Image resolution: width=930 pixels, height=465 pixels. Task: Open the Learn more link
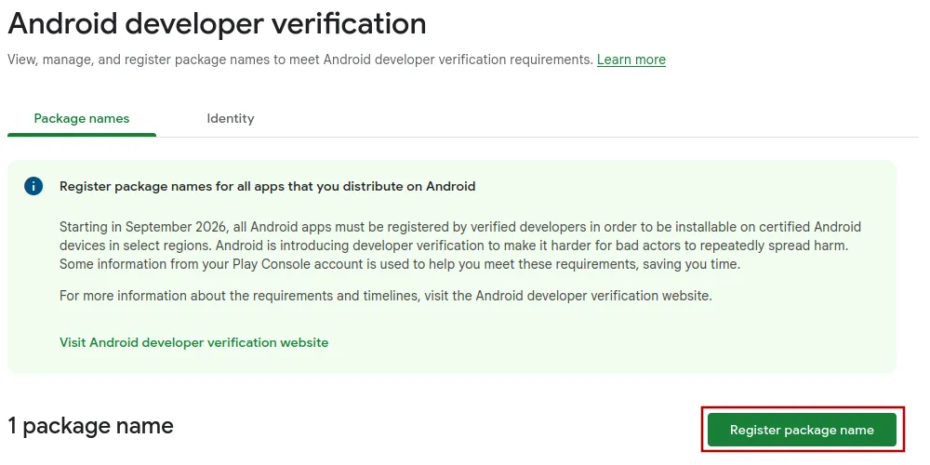pyautogui.click(x=631, y=60)
